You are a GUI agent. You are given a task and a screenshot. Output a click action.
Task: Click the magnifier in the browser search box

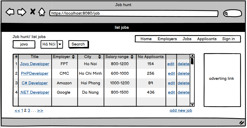point(226,14)
